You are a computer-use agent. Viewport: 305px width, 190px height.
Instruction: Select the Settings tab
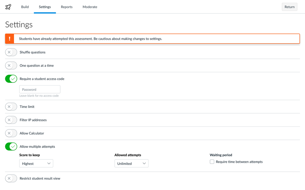click(x=45, y=7)
